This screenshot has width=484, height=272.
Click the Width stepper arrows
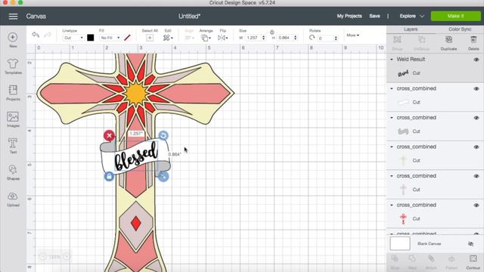click(x=264, y=38)
